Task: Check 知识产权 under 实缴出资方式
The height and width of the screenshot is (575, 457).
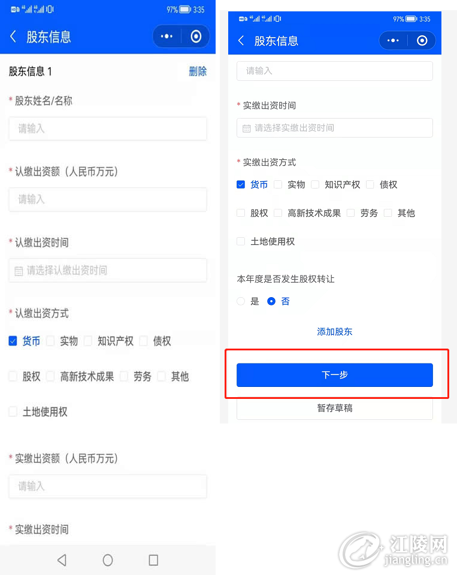Action: click(x=315, y=184)
